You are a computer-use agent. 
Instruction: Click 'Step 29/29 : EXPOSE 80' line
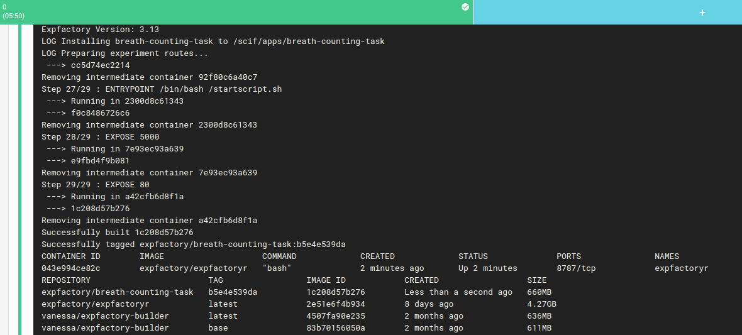tap(96, 185)
